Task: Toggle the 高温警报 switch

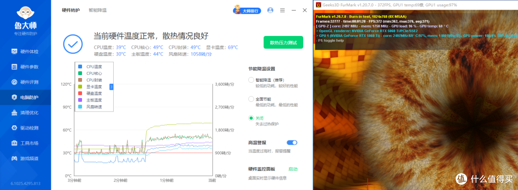Action: coord(292,143)
